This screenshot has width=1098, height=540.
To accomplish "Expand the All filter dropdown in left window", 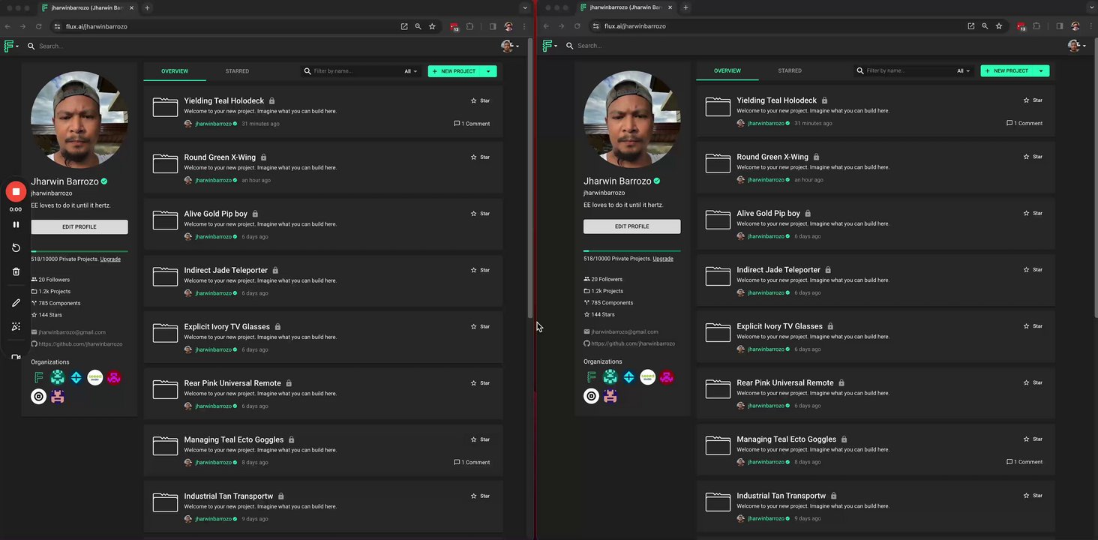I will click(x=411, y=71).
